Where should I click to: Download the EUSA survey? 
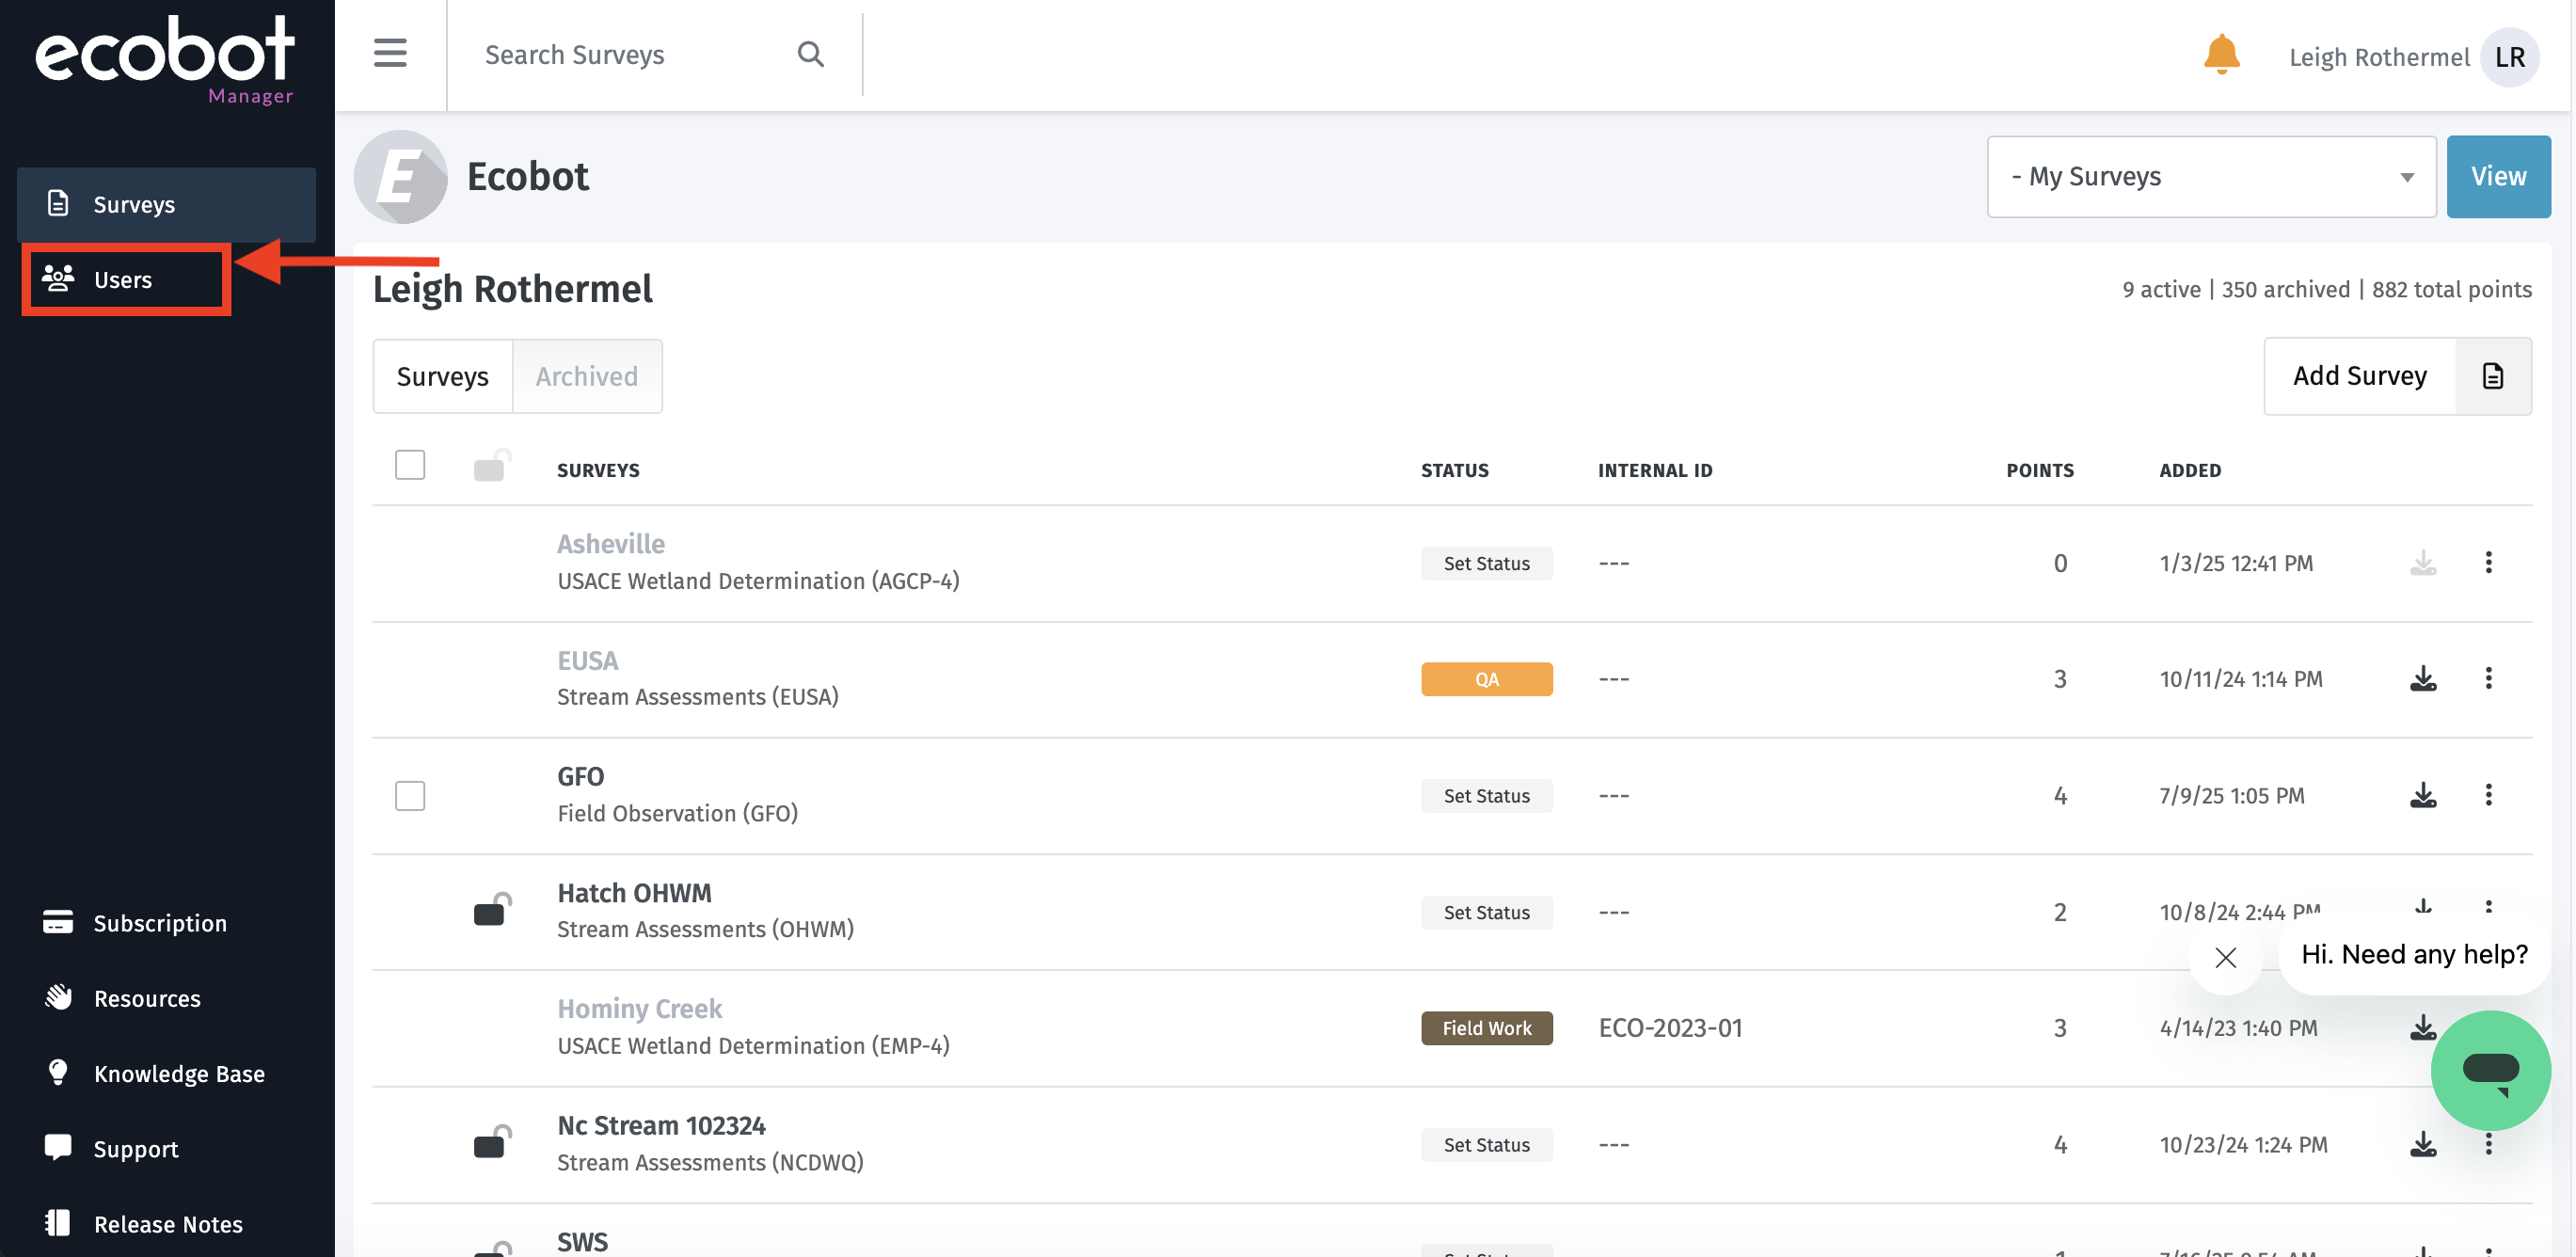pyautogui.click(x=2422, y=679)
